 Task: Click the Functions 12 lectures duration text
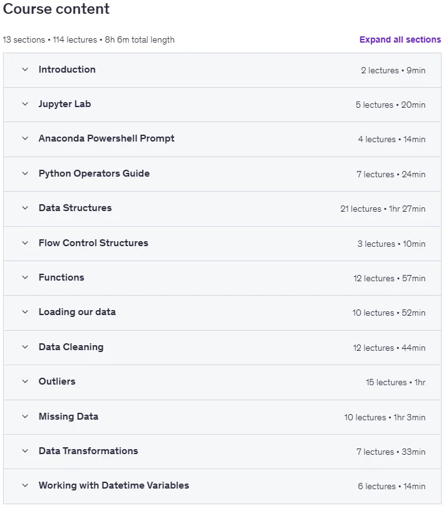(x=390, y=278)
